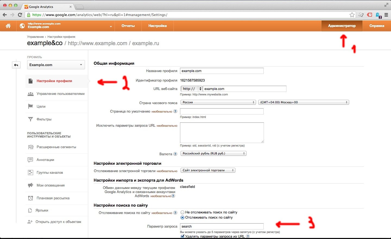Open Управление пользователями in sidebar
The height and width of the screenshot is (239, 391).
click(x=60, y=94)
